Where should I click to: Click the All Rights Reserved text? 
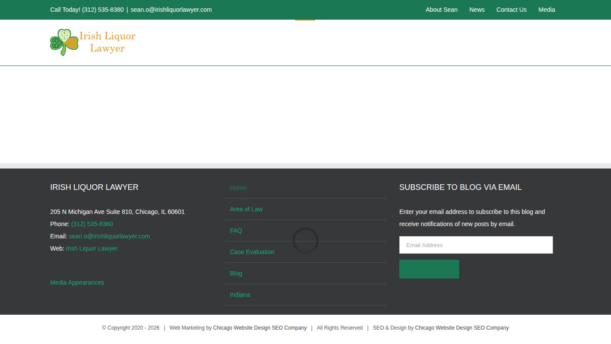[x=340, y=328]
